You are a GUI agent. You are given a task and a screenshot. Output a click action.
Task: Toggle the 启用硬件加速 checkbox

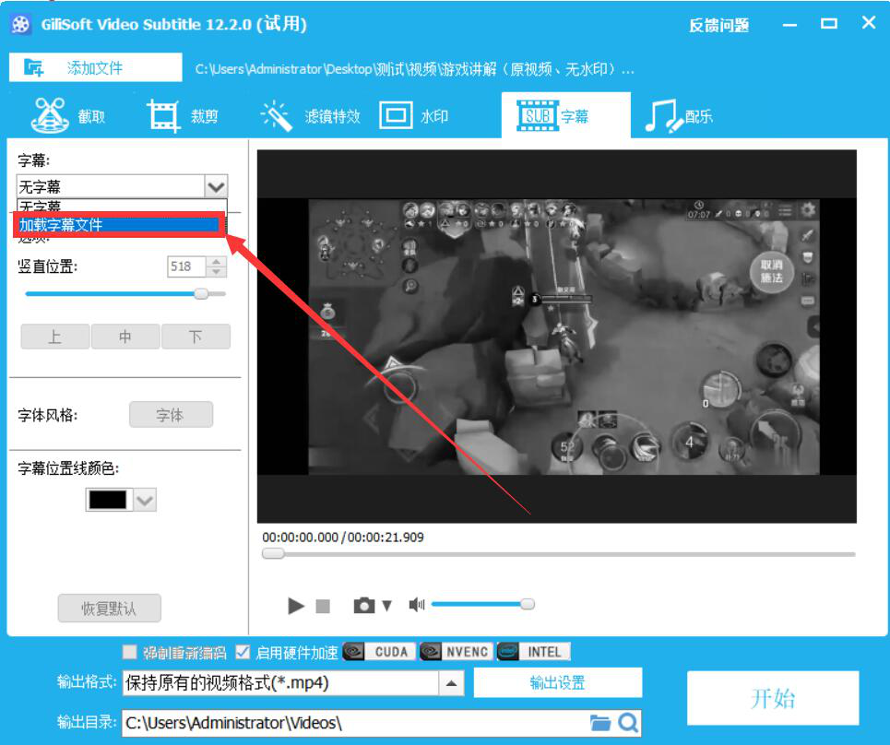point(243,652)
